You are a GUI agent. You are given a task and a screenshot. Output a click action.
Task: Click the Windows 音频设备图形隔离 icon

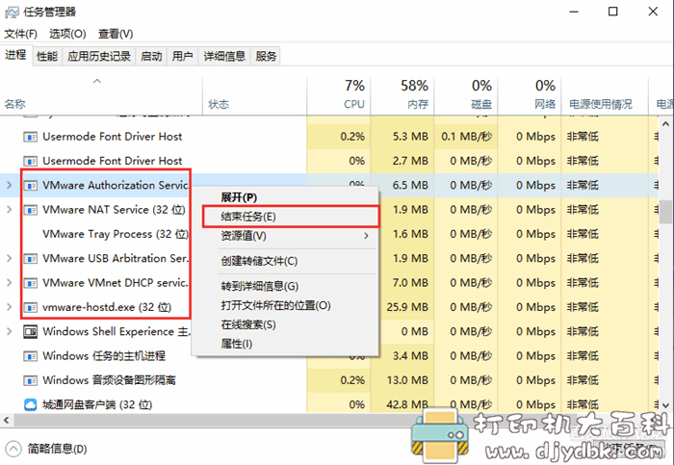[x=30, y=381]
